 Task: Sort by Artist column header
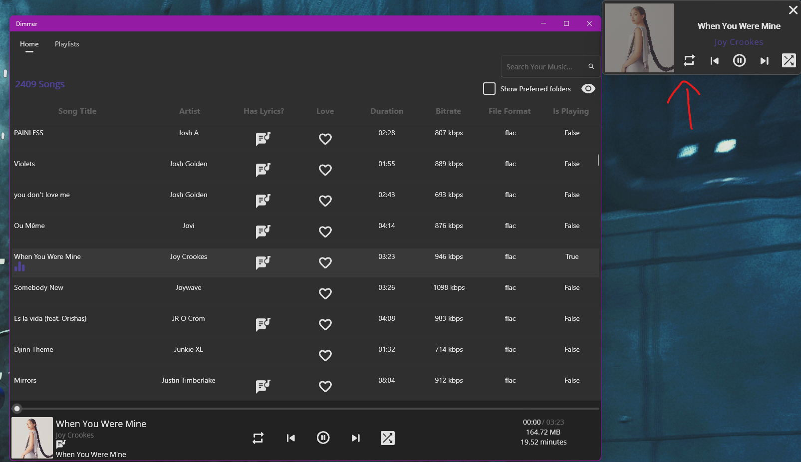pyautogui.click(x=190, y=111)
